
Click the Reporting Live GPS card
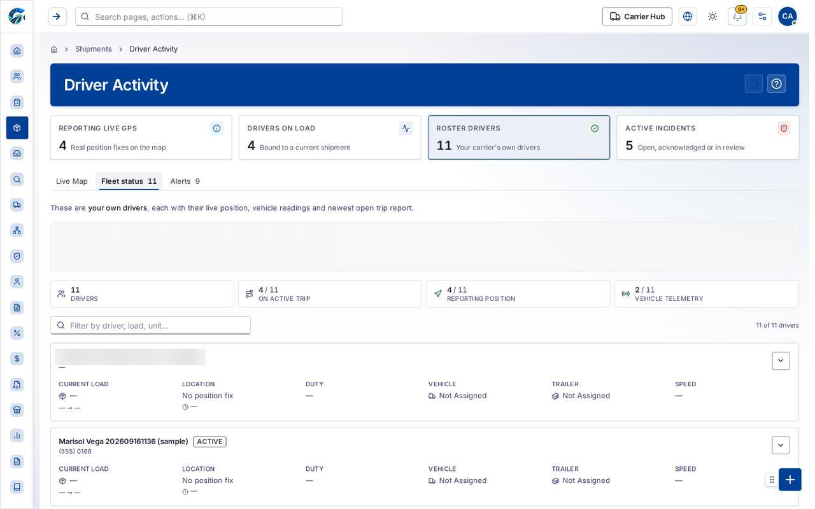tap(141, 137)
